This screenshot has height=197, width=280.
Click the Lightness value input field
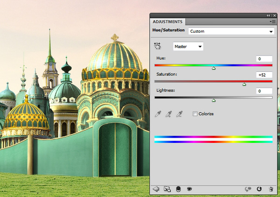pyautogui.click(x=264, y=91)
